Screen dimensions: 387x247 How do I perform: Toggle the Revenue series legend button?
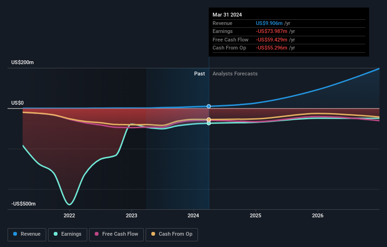point(27,234)
